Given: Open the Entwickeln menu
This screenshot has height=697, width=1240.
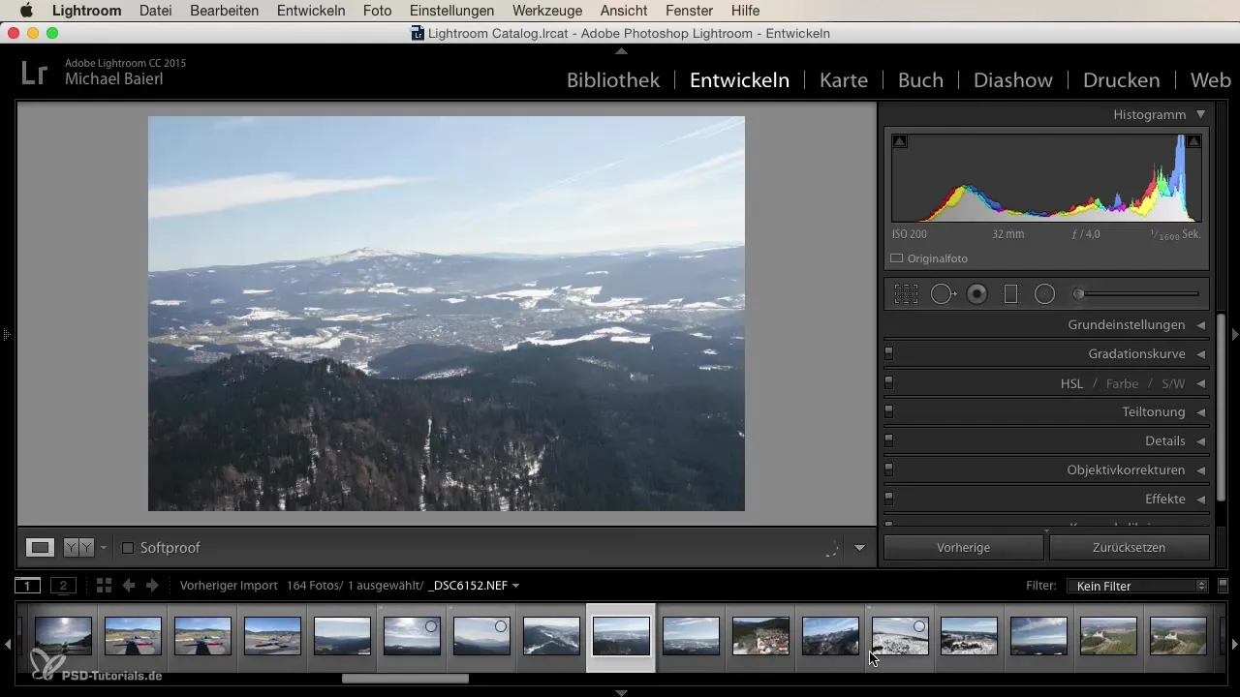Looking at the screenshot, I should click(311, 11).
